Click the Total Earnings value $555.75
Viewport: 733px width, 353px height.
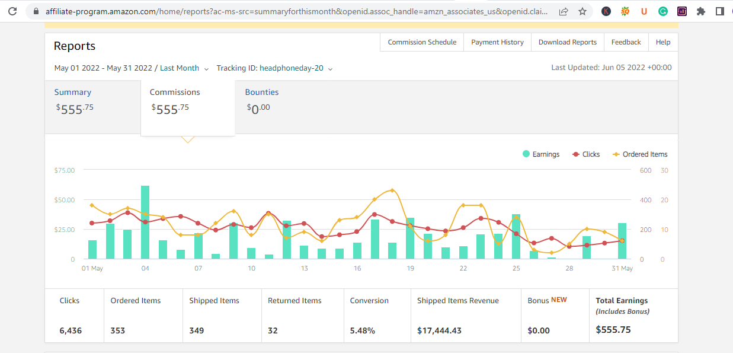pyautogui.click(x=613, y=330)
